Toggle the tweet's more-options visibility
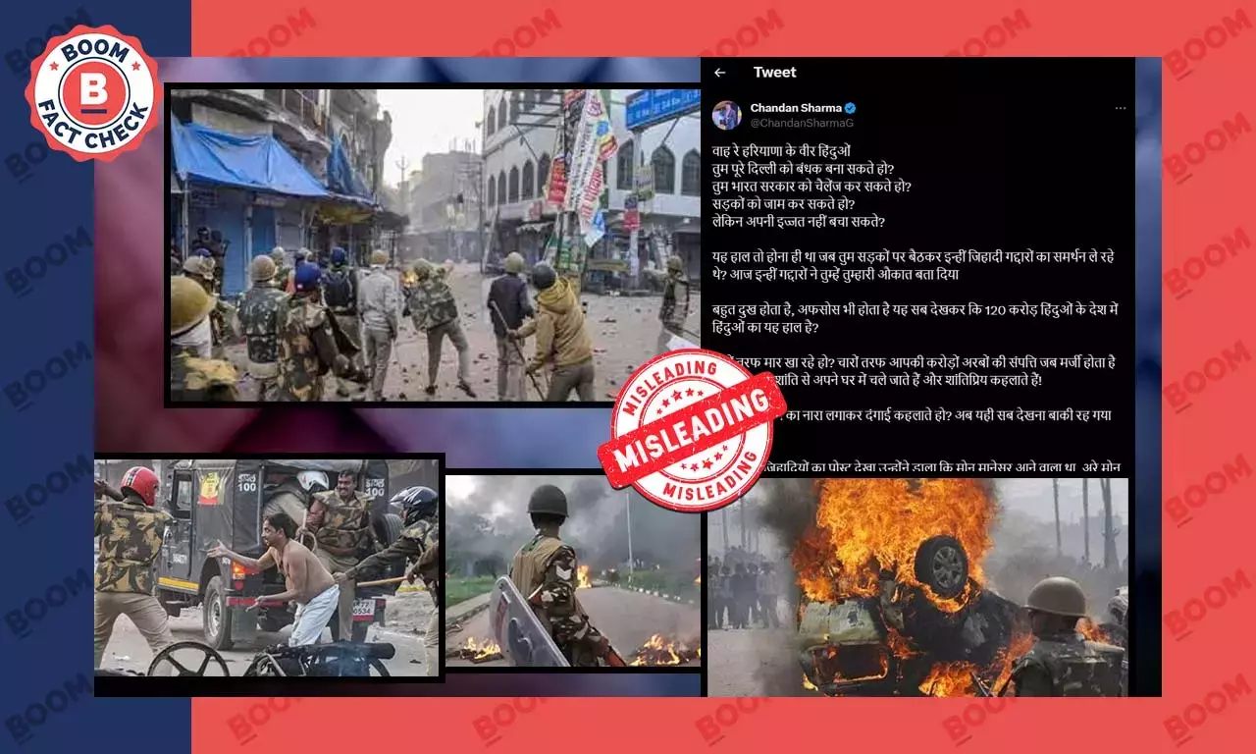 click(x=1122, y=106)
